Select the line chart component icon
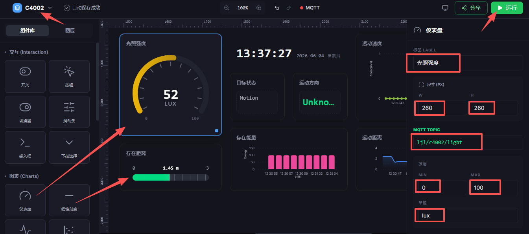 pyautogui.click(x=25, y=229)
